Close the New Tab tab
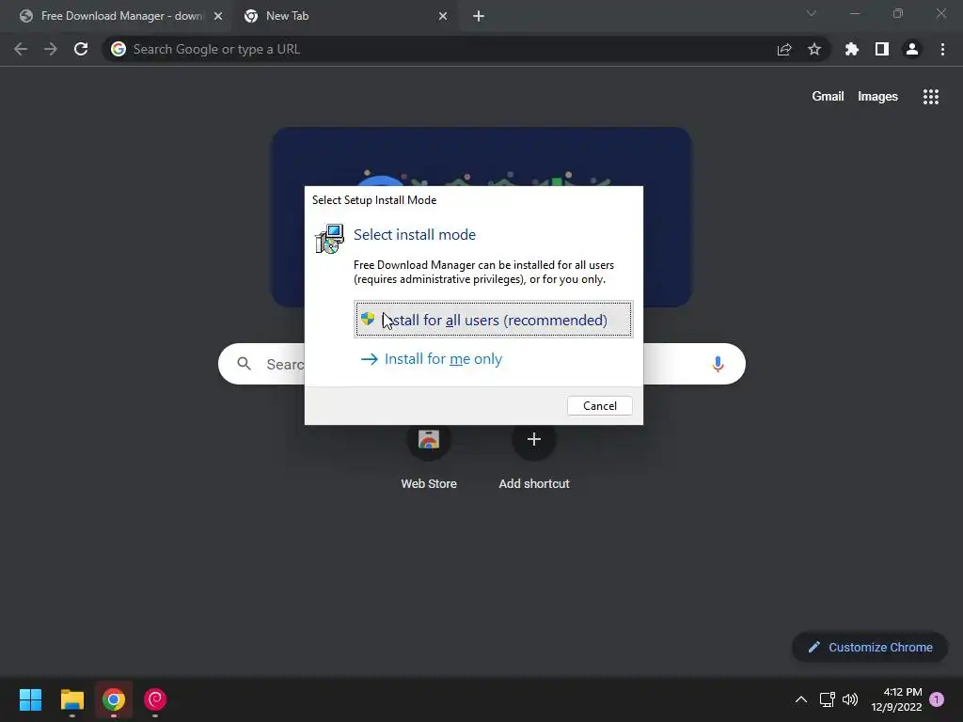Viewport: 963px width, 722px height. click(x=443, y=16)
